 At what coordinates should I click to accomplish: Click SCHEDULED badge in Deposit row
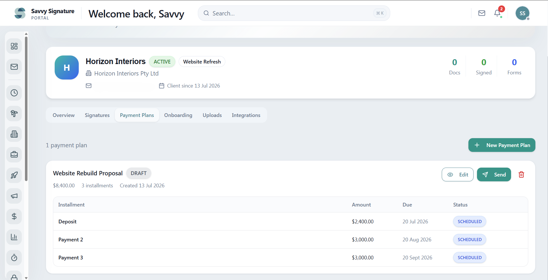click(470, 222)
